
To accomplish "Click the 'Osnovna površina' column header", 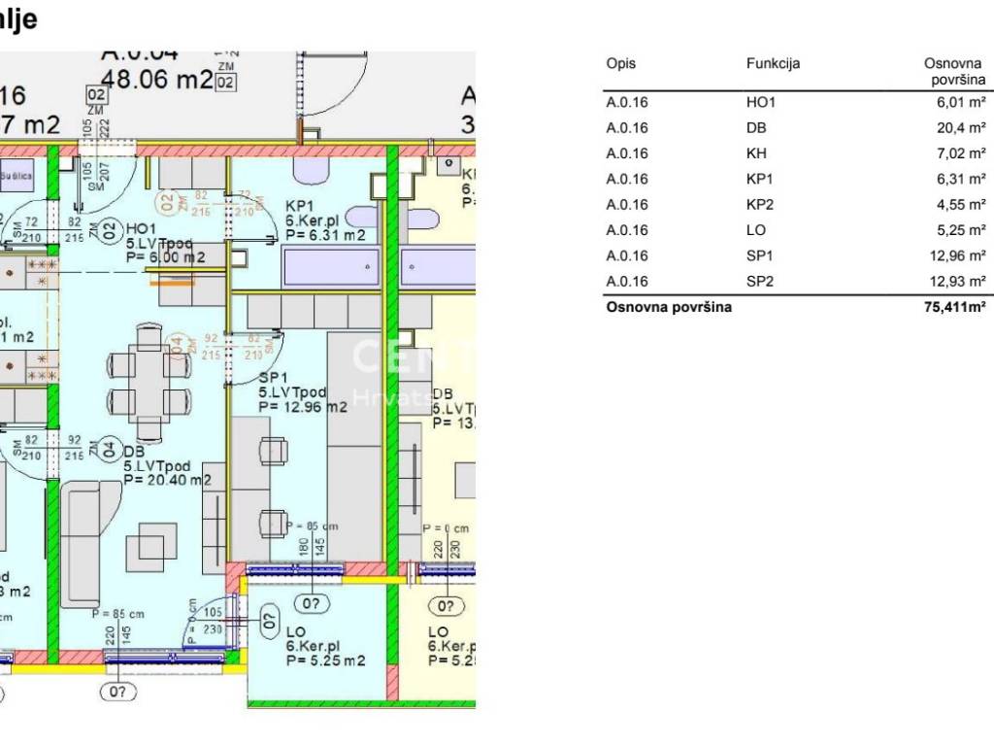I will pyautogui.click(x=954, y=72).
